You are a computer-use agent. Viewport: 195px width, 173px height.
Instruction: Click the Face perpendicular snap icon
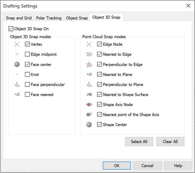pos(17,84)
